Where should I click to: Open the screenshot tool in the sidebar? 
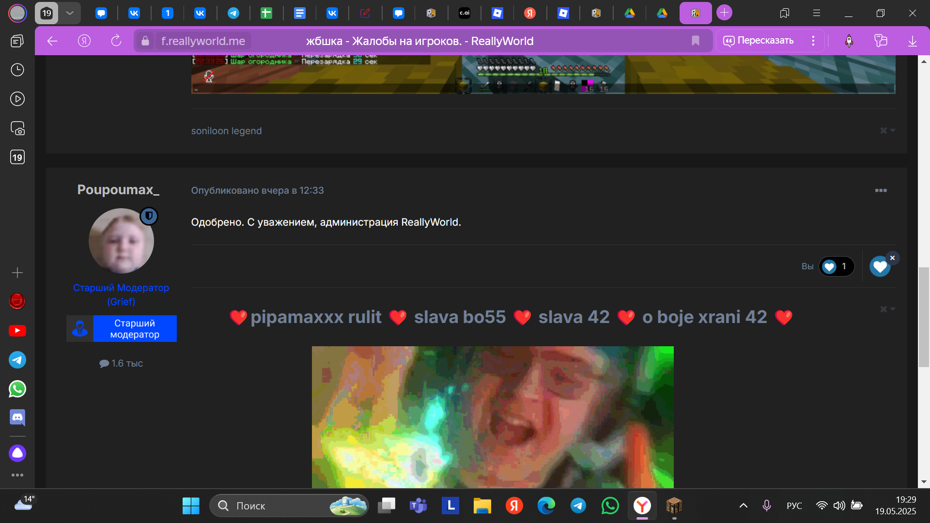tap(17, 128)
